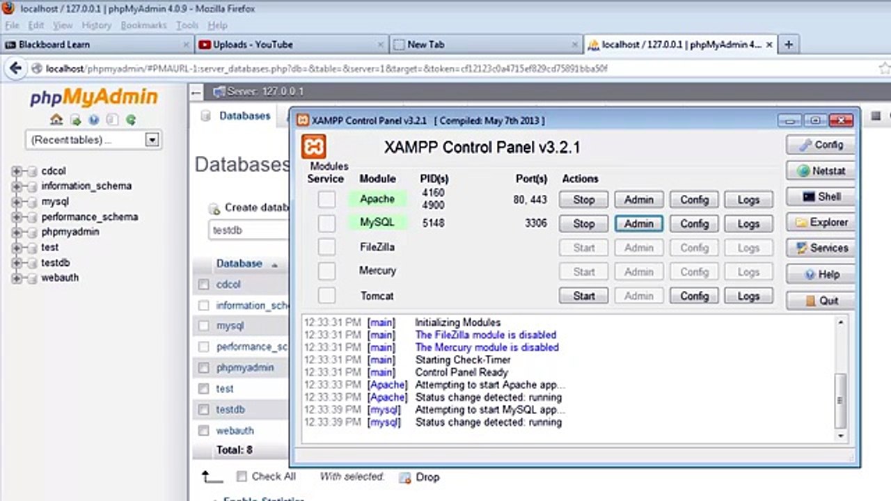Click Admin button for Apache

638,200
